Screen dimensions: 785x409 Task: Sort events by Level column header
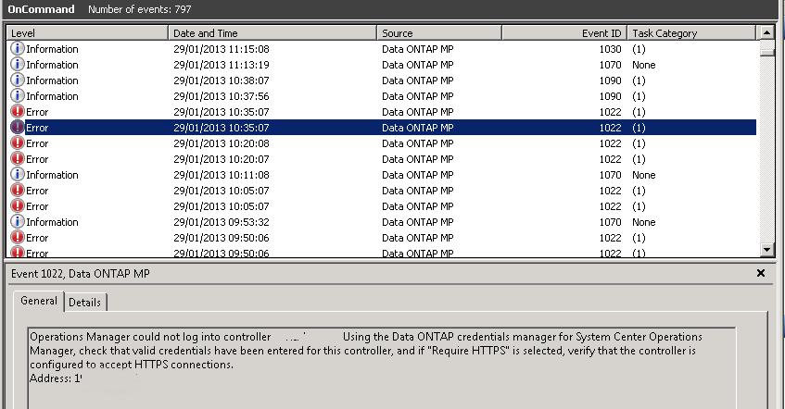(88, 33)
